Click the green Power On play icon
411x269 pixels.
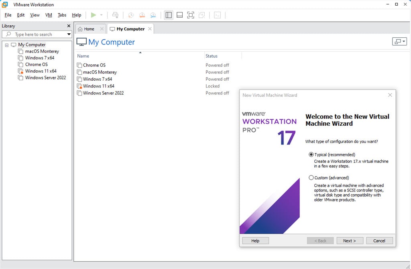click(93, 15)
